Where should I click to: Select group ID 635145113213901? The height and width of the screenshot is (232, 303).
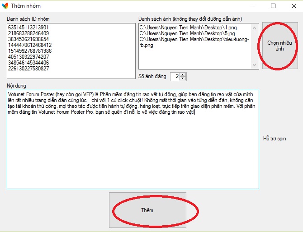click(28, 28)
